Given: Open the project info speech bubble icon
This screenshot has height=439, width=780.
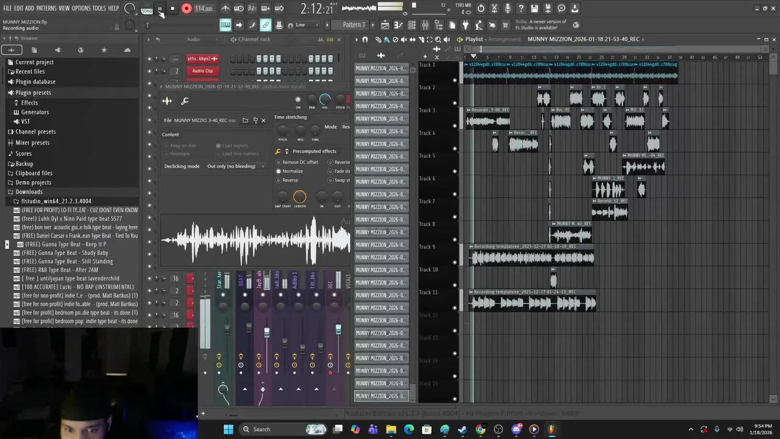Looking at the screenshot, I should pos(561,9).
